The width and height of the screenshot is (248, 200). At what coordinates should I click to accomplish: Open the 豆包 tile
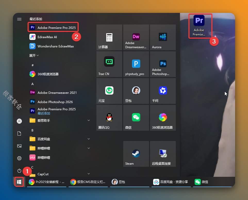point(136,91)
